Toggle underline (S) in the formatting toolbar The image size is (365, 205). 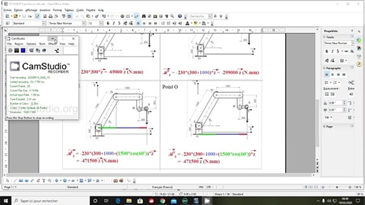coord(119,23)
